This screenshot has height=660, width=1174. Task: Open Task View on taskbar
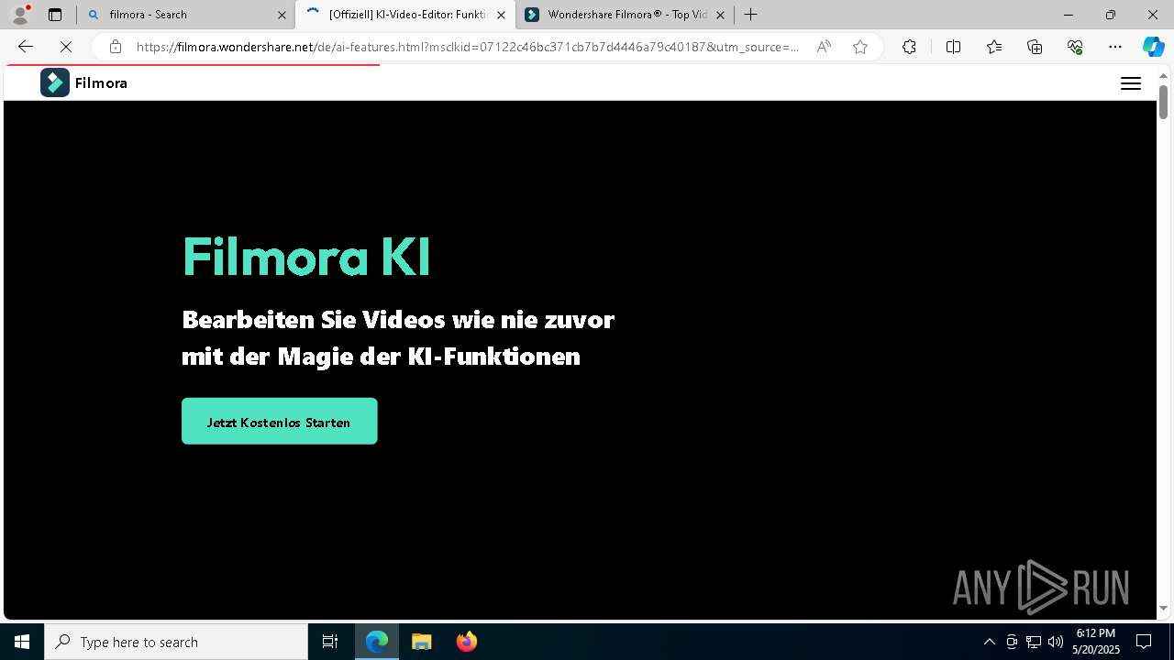coord(330,642)
